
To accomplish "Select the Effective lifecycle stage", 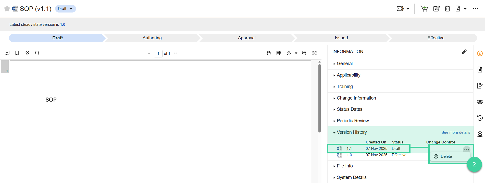I will click(436, 38).
